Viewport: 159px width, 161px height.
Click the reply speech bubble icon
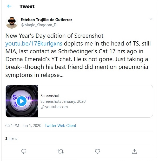pos(24,151)
